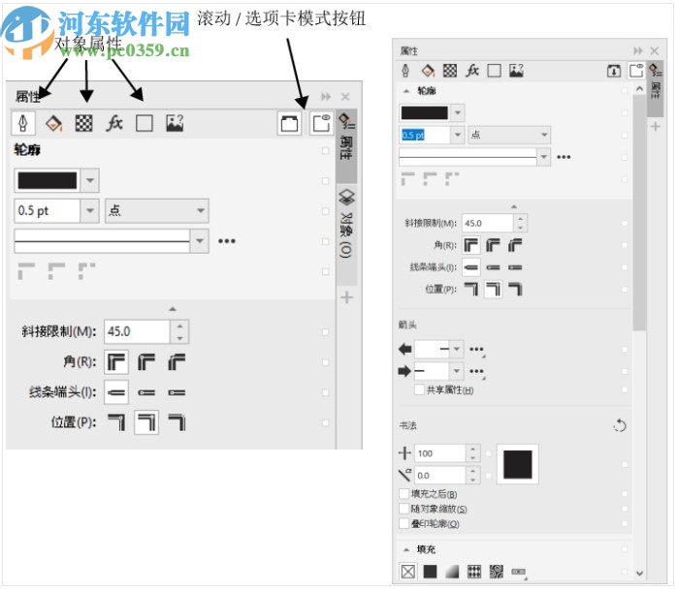Image resolution: width=677 pixels, height=591 pixels.
Task: Click the calligraphy nib shape preview
Action: pos(517,464)
